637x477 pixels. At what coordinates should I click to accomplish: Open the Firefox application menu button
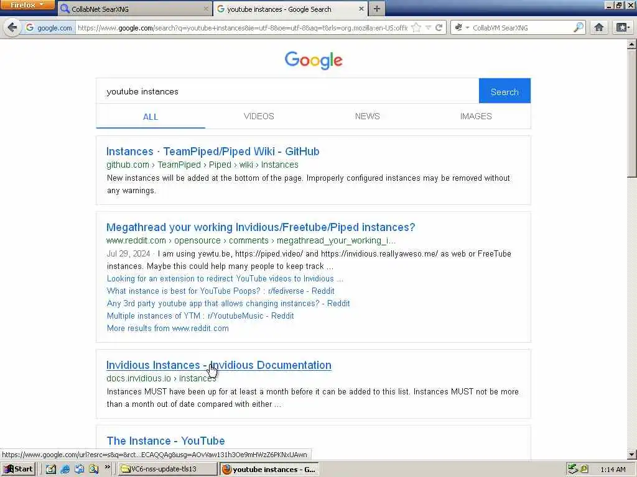[x=27, y=5]
